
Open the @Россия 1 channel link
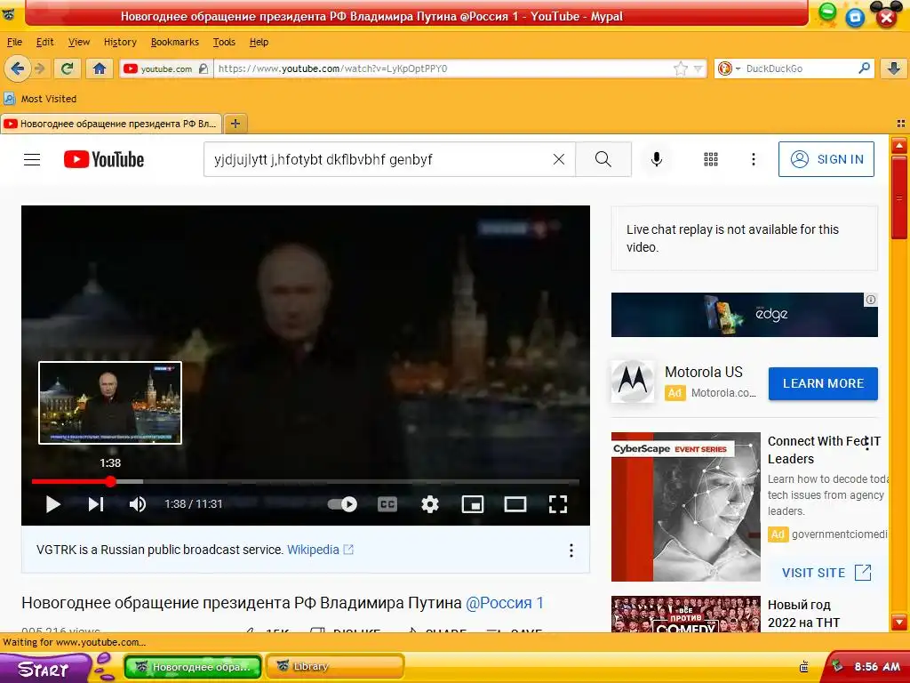coord(505,603)
